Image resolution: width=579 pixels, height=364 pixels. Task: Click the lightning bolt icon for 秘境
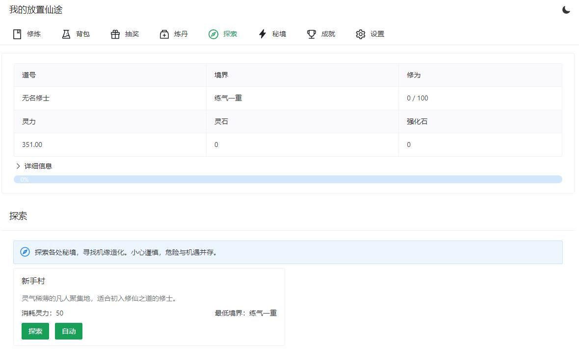[x=263, y=34]
